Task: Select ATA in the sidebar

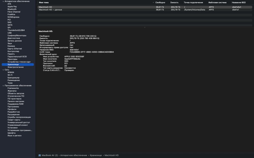Action: click(9, 4)
